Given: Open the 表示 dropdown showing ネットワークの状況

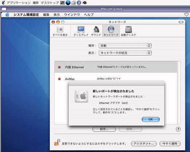Looking at the screenshot, I should (x=125, y=53).
